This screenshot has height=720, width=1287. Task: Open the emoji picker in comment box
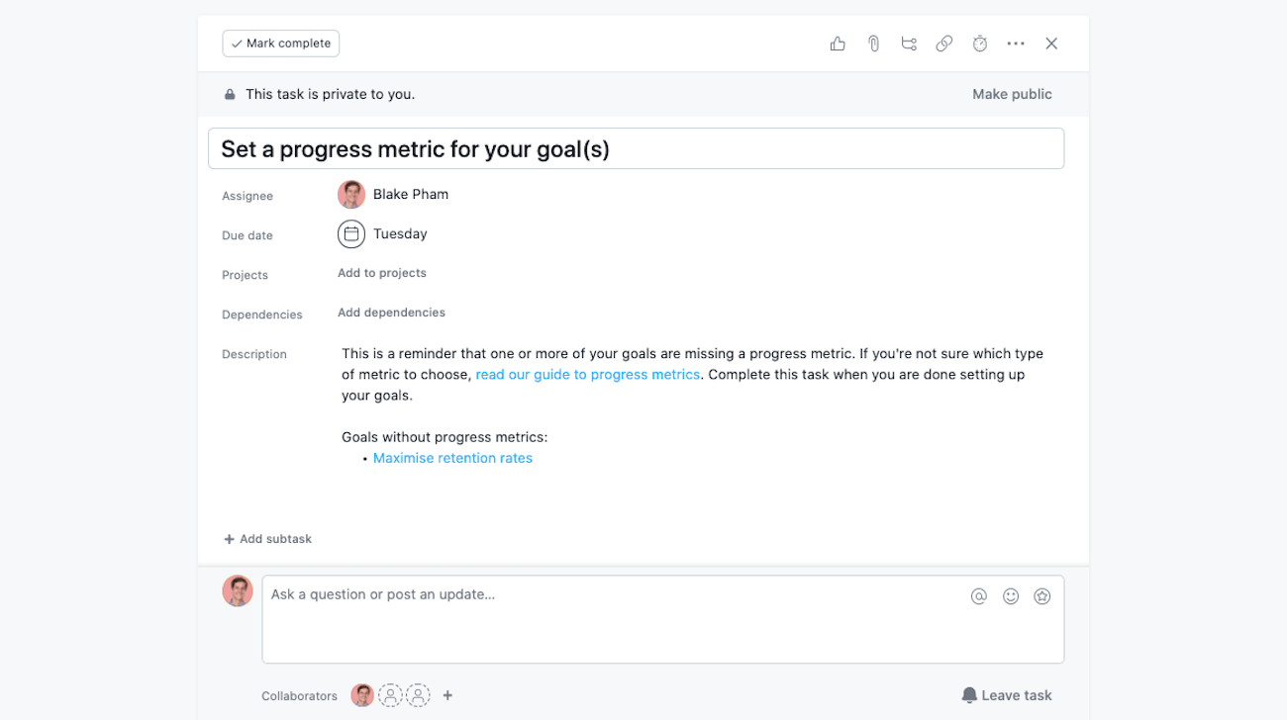1011,596
